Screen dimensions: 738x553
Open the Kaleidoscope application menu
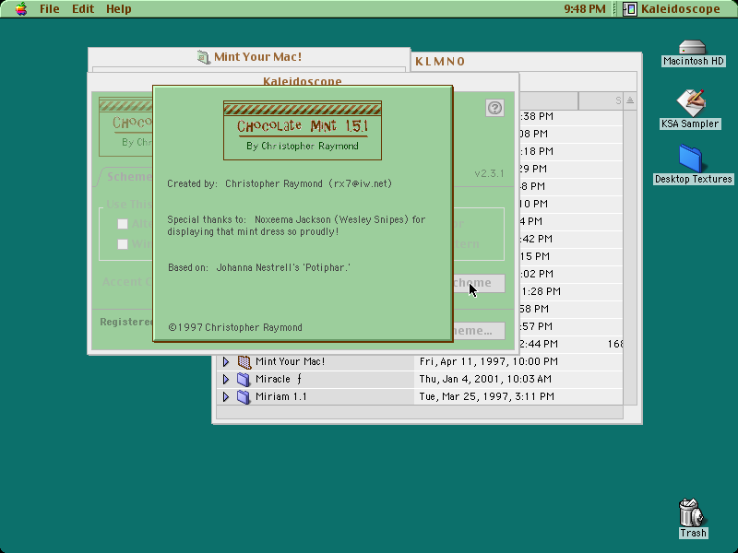click(x=673, y=9)
